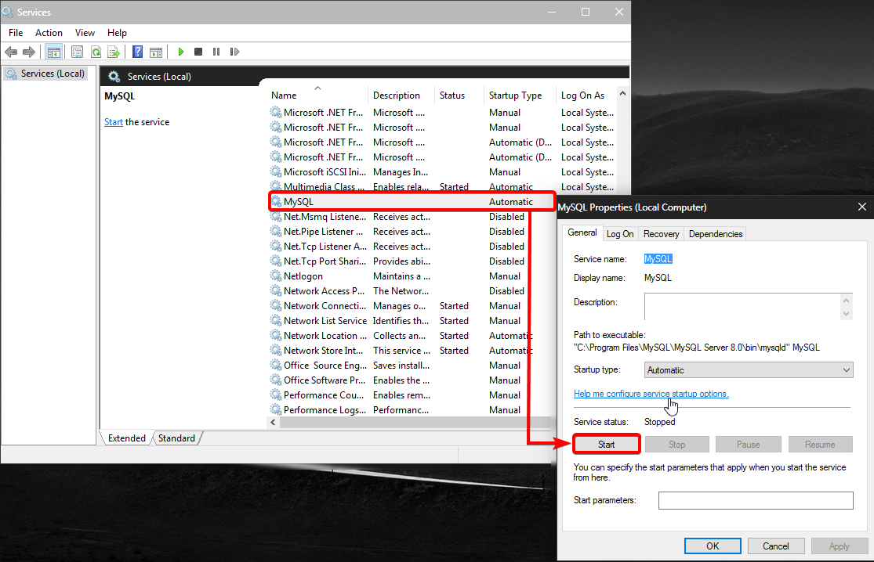
Task: Click the Forward arrow in Services toolbar
Action: click(28, 52)
